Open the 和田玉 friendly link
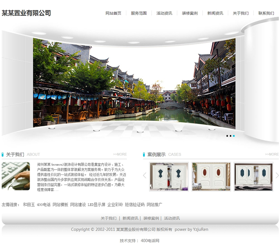This screenshot has width=280, height=246. click(29, 205)
